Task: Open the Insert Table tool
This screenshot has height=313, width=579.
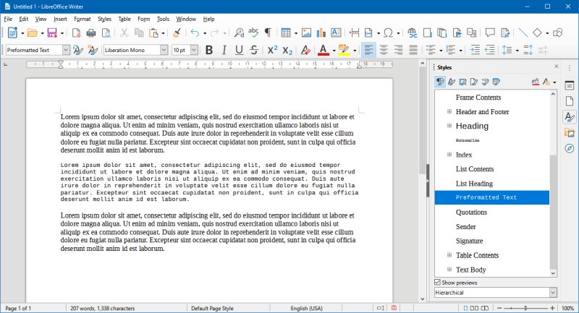Action: (286, 33)
